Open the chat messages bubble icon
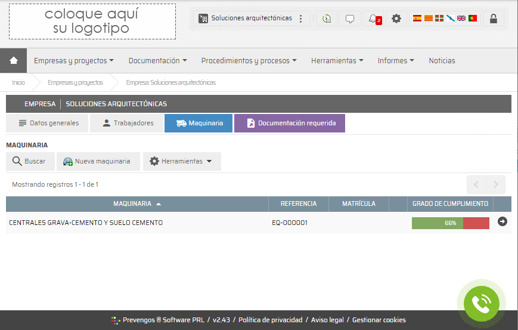Screen dimensions: 518x330 [x=350, y=18]
